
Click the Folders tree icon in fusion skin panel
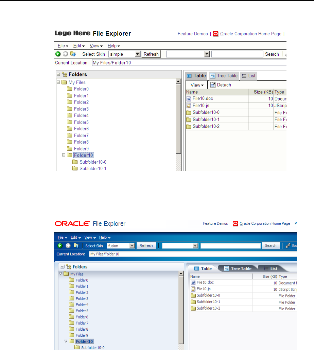pos(69,267)
